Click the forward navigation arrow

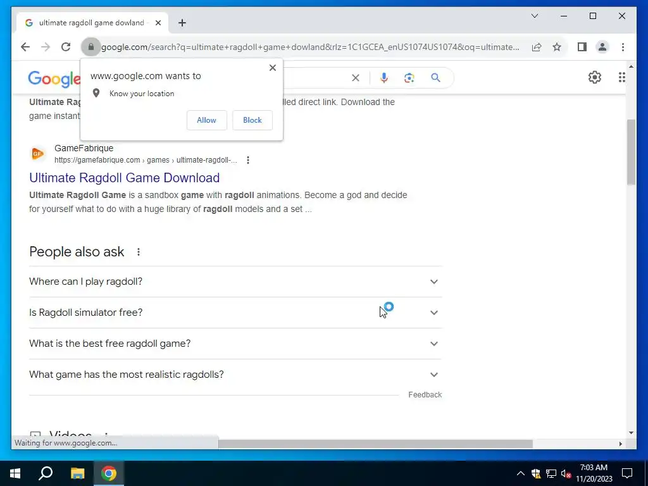46,47
